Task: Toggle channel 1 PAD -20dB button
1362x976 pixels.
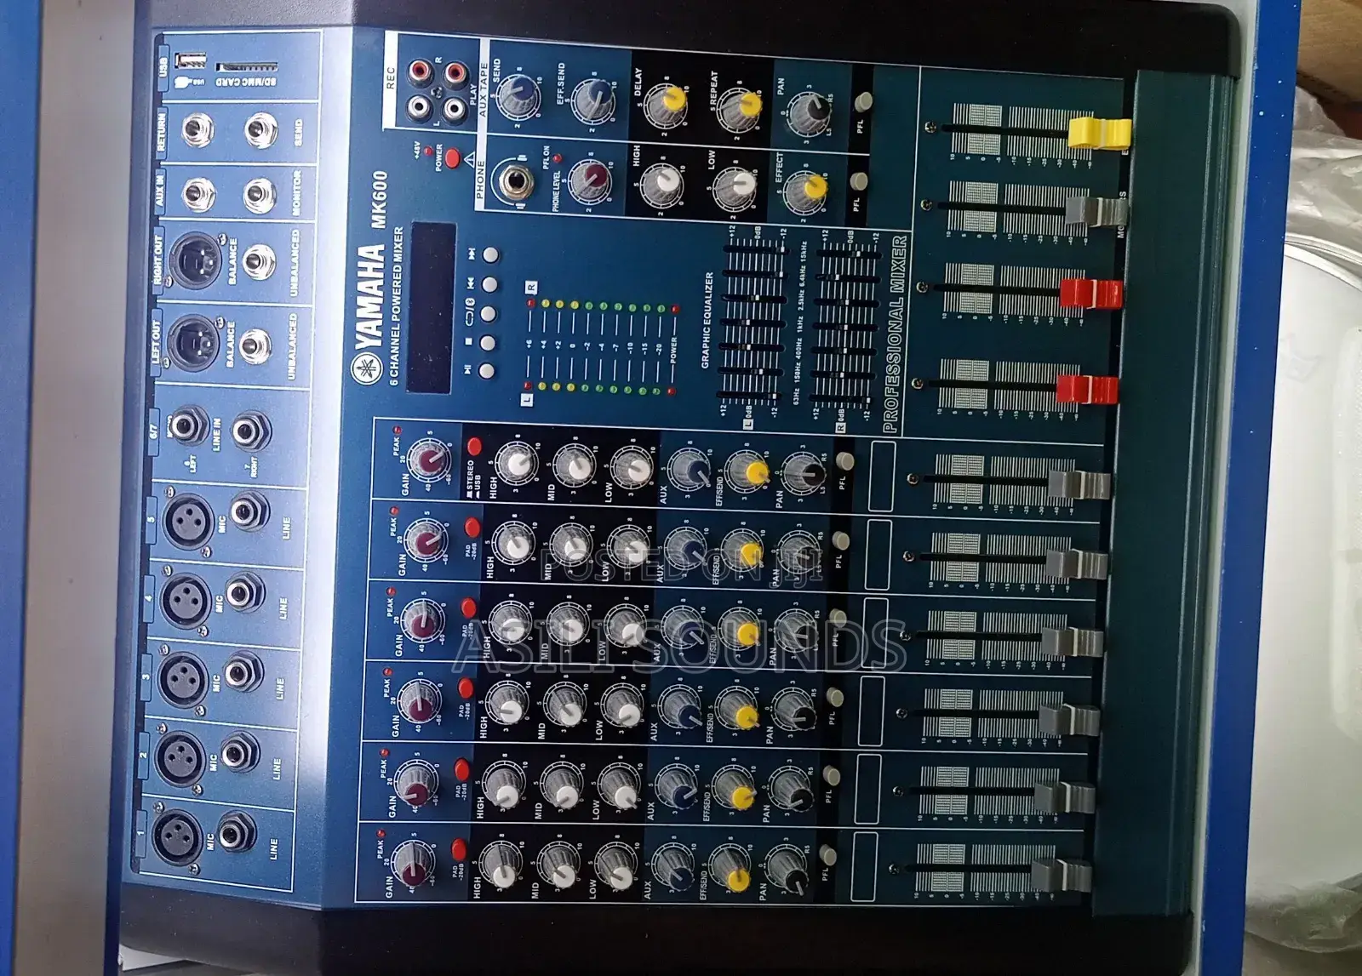Action: (459, 848)
